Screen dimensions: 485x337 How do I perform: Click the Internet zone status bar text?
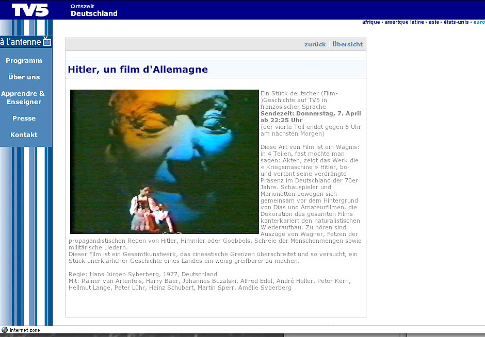(25, 330)
